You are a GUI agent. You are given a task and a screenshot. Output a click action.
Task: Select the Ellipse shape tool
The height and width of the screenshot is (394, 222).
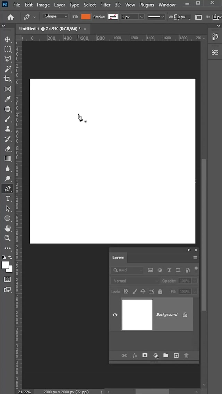click(8, 218)
